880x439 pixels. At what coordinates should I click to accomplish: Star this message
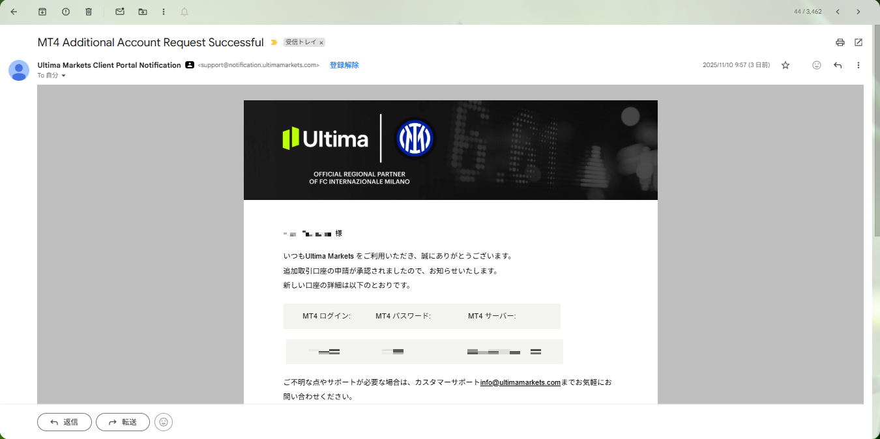tap(785, 65)
